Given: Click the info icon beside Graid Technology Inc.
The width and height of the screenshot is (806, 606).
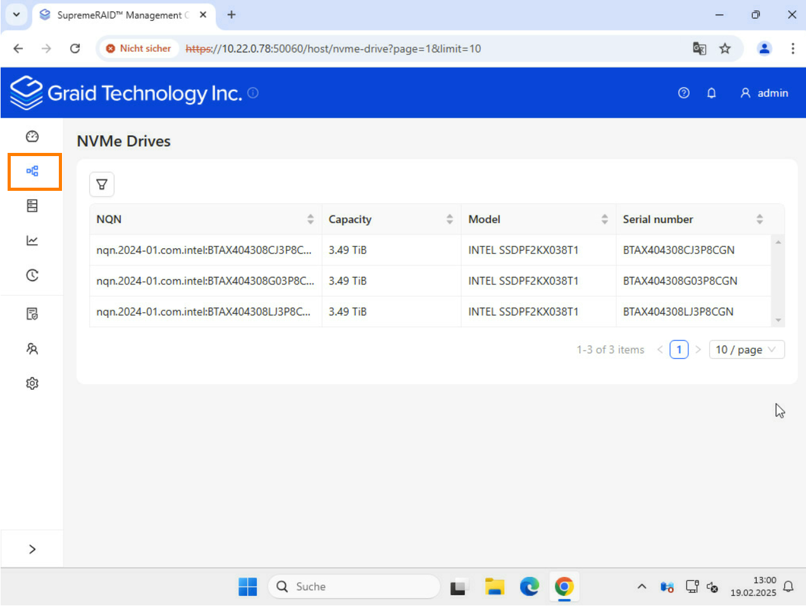Looking at the screenshot, I should pyautogui.click(x=253, y=92).
